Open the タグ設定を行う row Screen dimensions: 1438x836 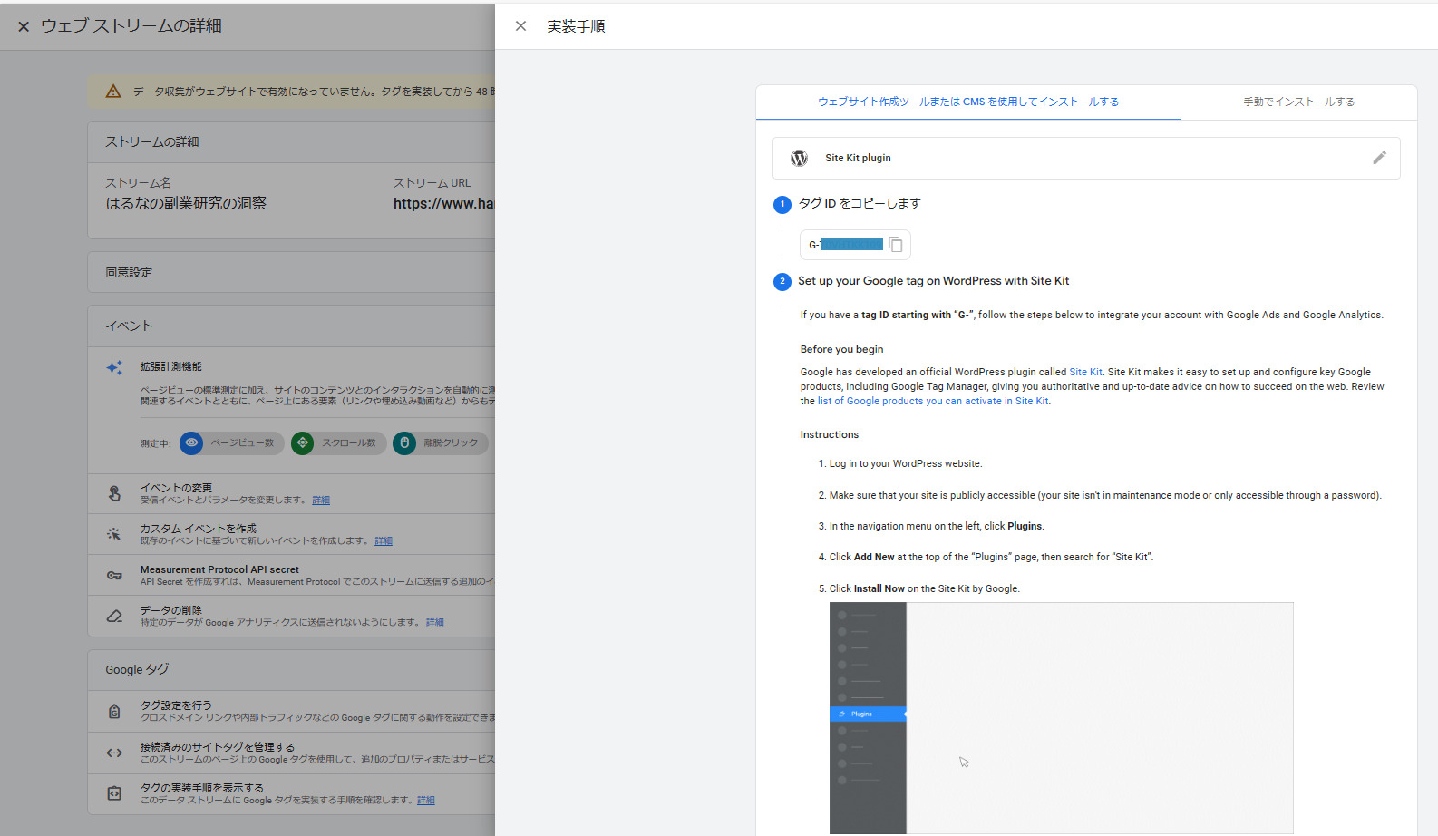pos(291,711)
